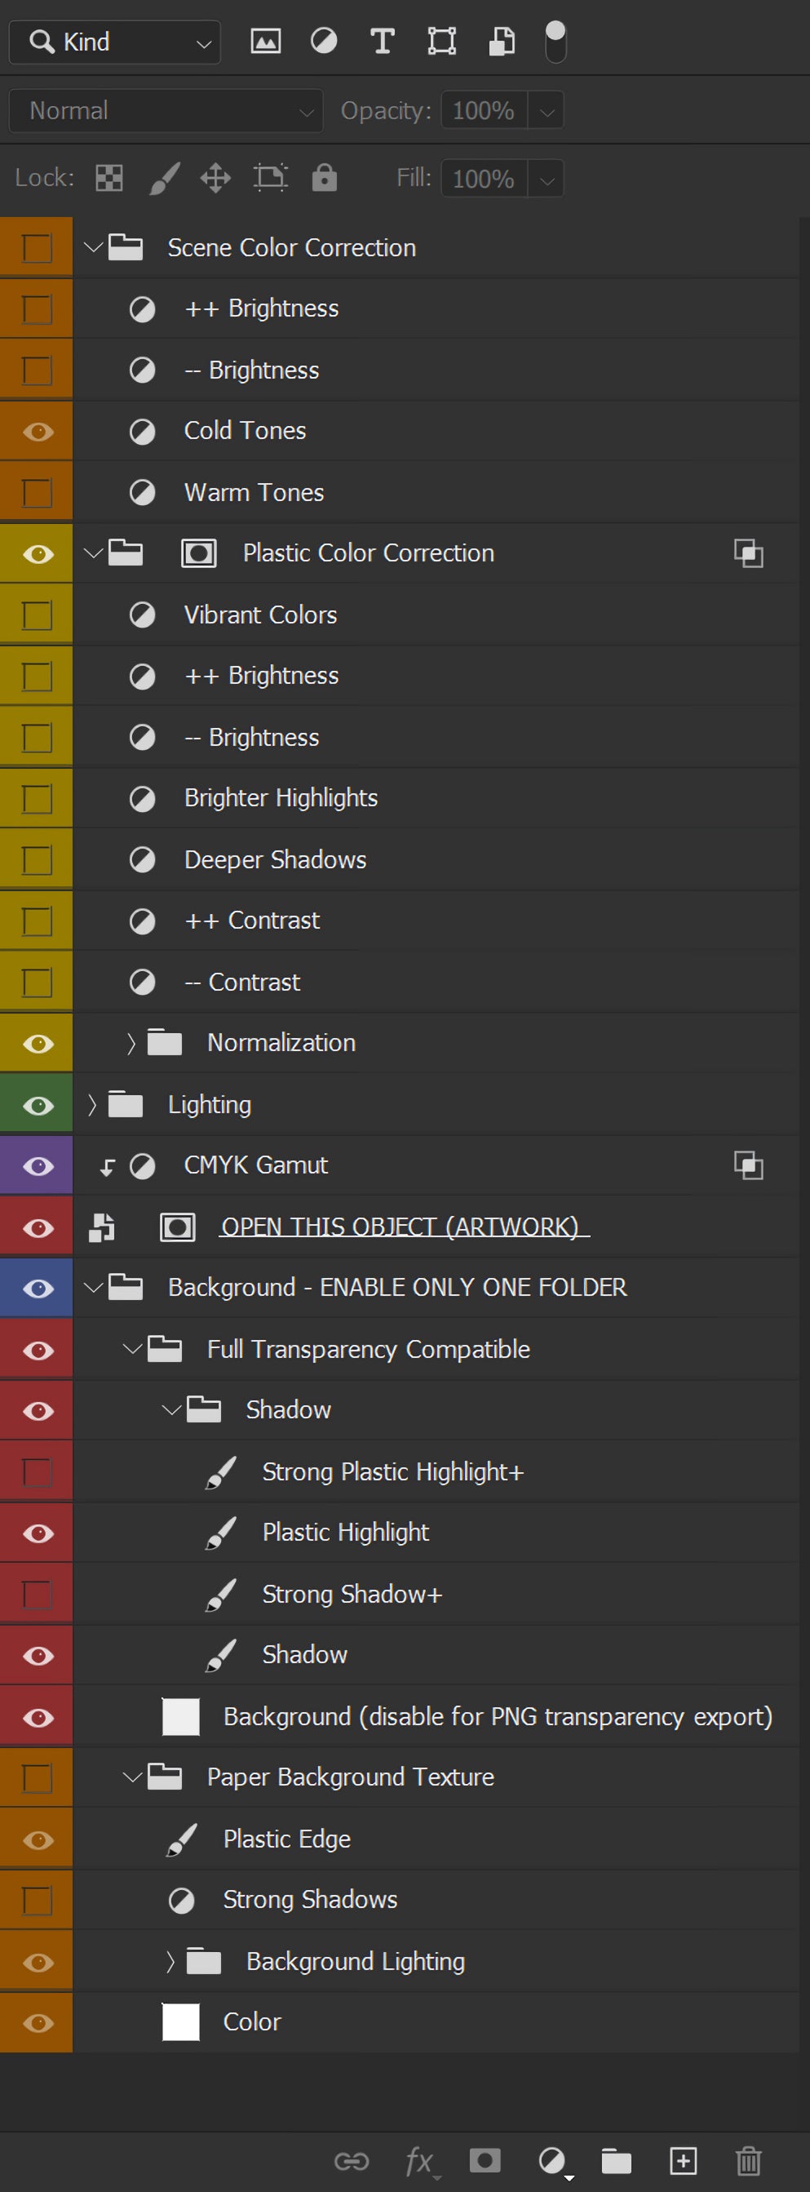Filter for type layers
The width and height of the screenshot is (810, 2192).
[382, 41]
